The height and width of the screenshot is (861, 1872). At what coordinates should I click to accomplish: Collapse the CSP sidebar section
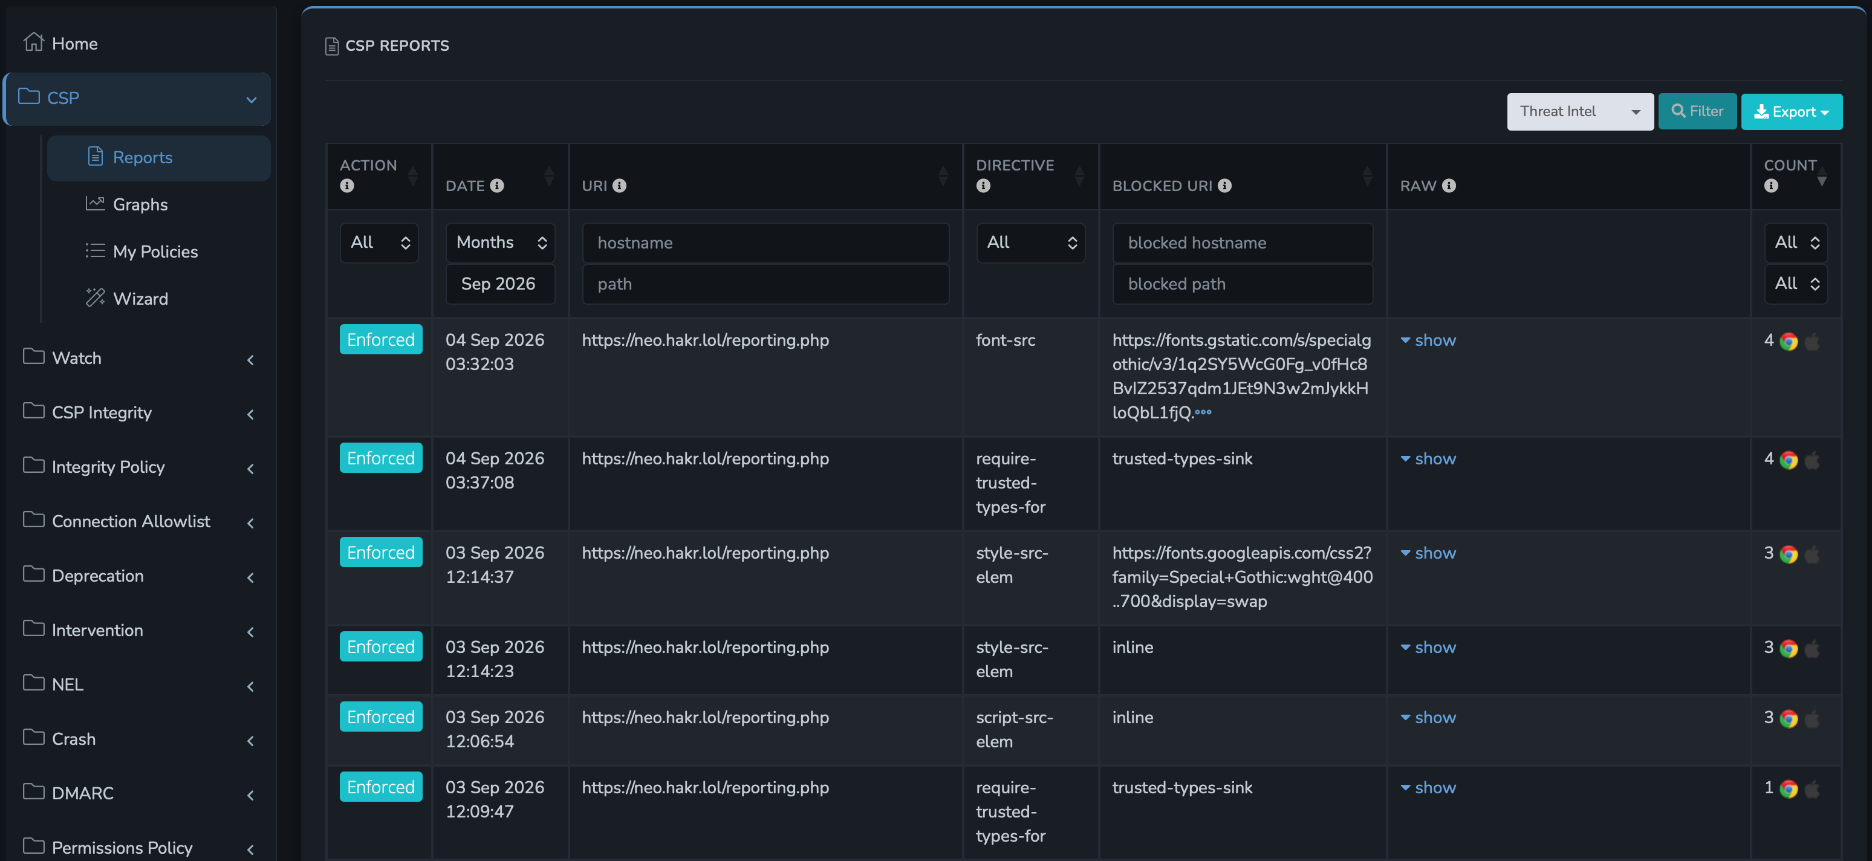[x=137, y=98]
